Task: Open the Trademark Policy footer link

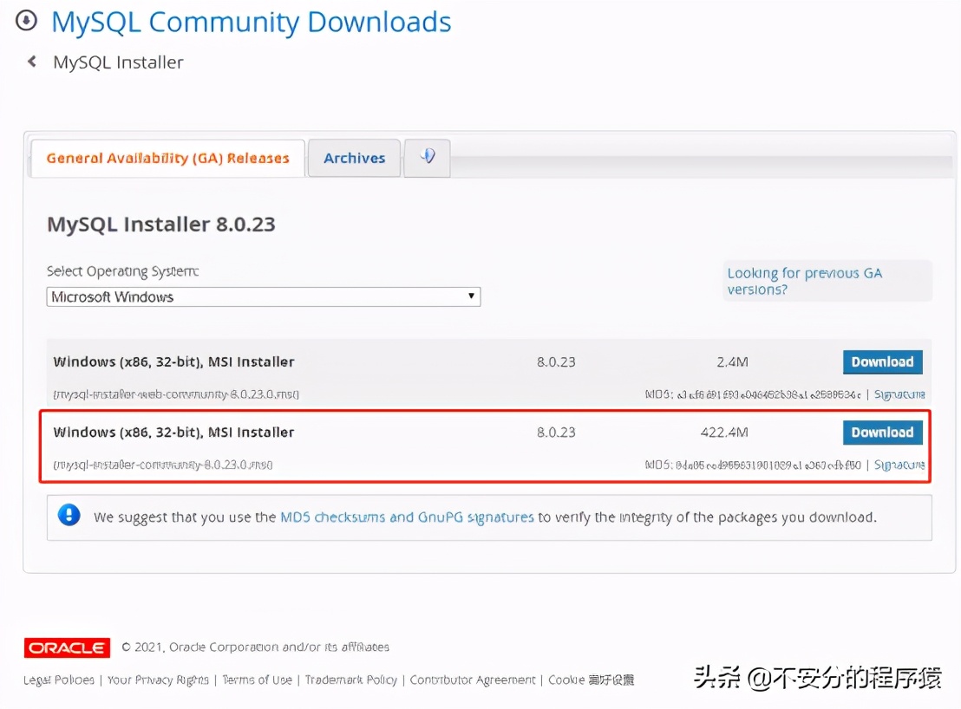Action: pyautogui.click(x=351, y=680)
